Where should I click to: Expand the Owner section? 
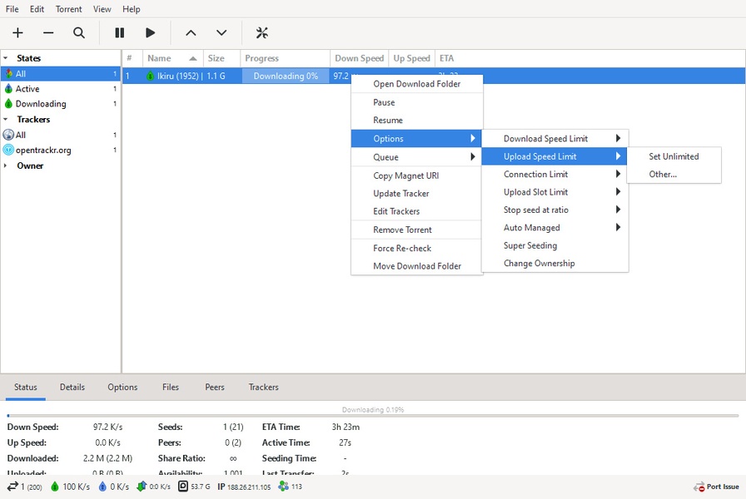(x=6, y=166)
